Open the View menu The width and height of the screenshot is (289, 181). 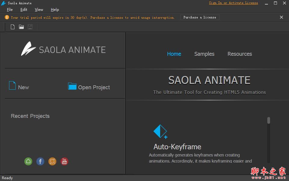click(39, 10)
